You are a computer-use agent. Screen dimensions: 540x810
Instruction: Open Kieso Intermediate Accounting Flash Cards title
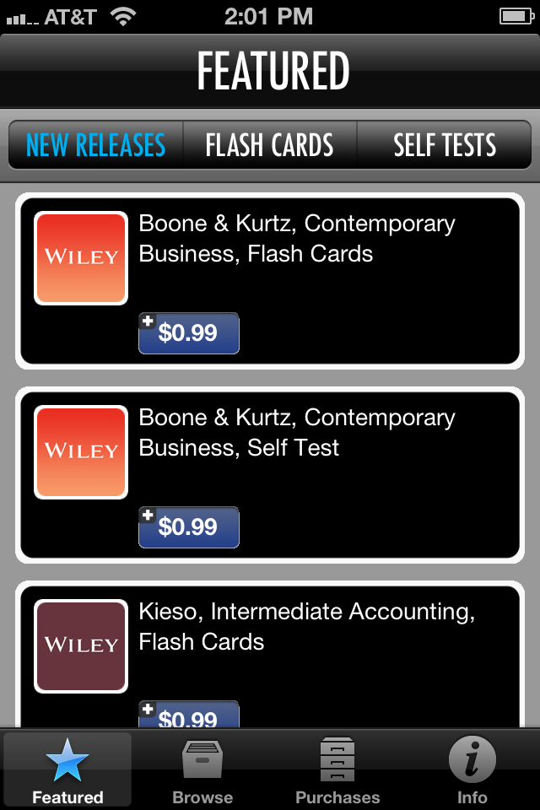coord(307,627)
